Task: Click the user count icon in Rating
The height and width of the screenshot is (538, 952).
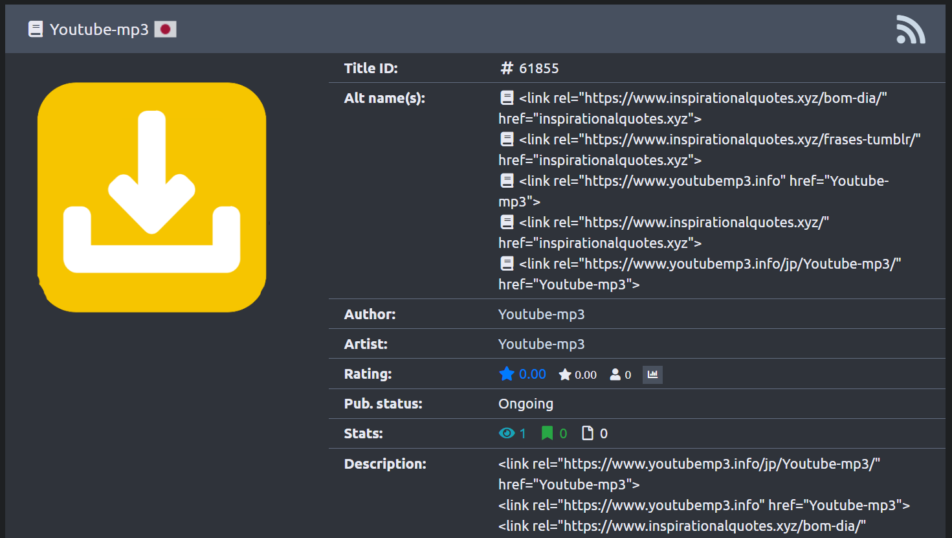Action: [615, 375]
